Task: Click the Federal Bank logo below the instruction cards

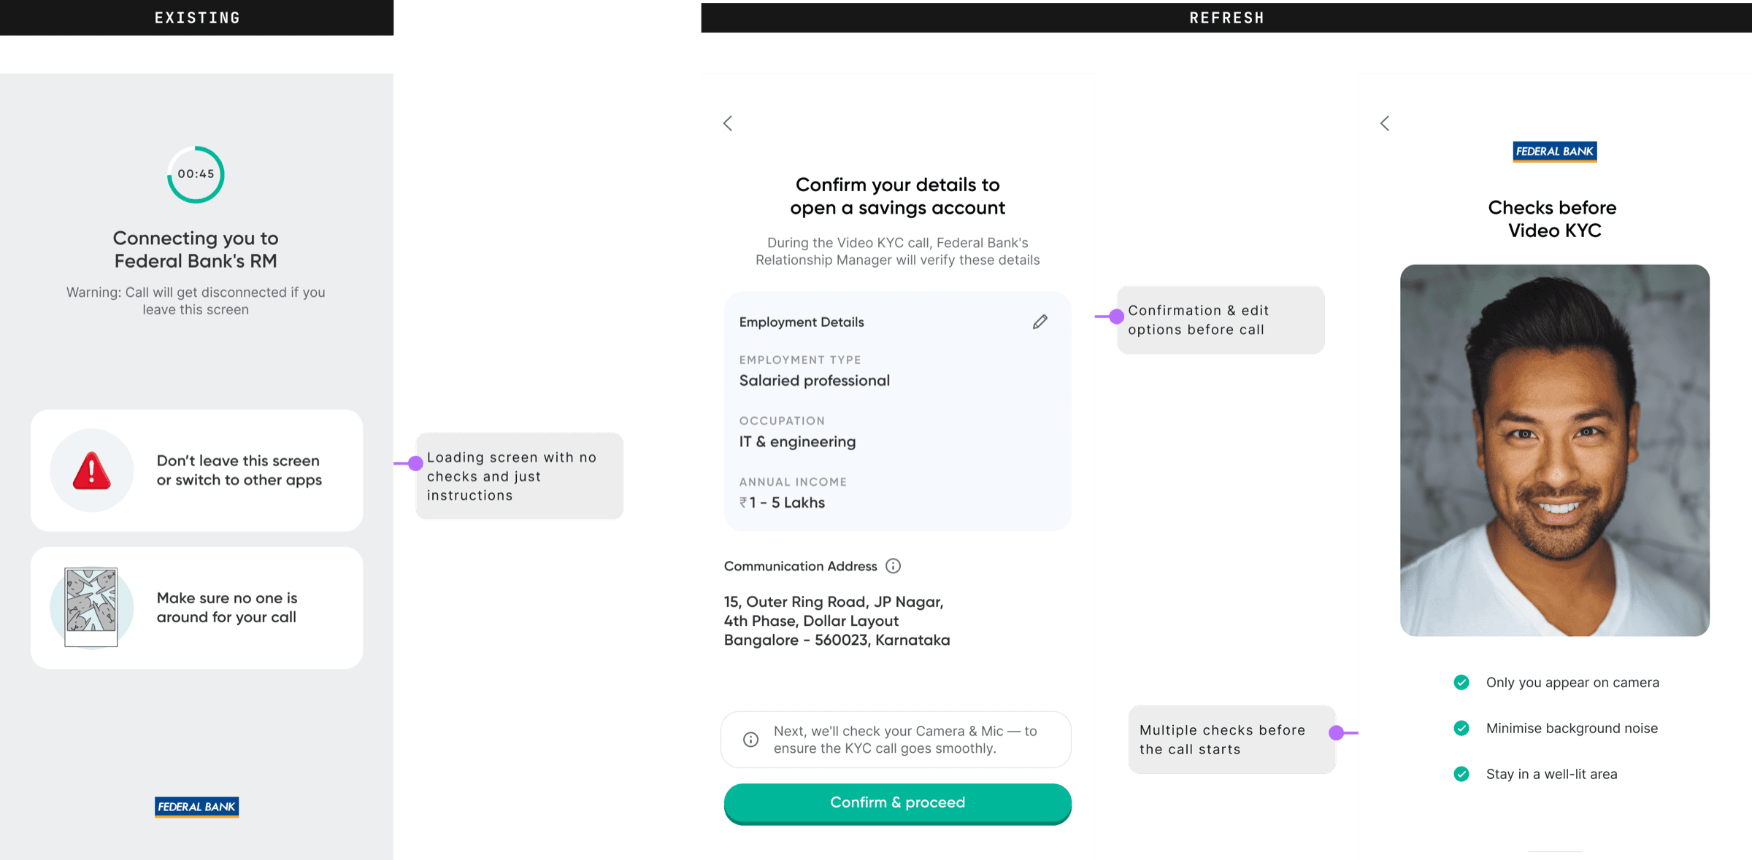Action: [x=196, y=807]
